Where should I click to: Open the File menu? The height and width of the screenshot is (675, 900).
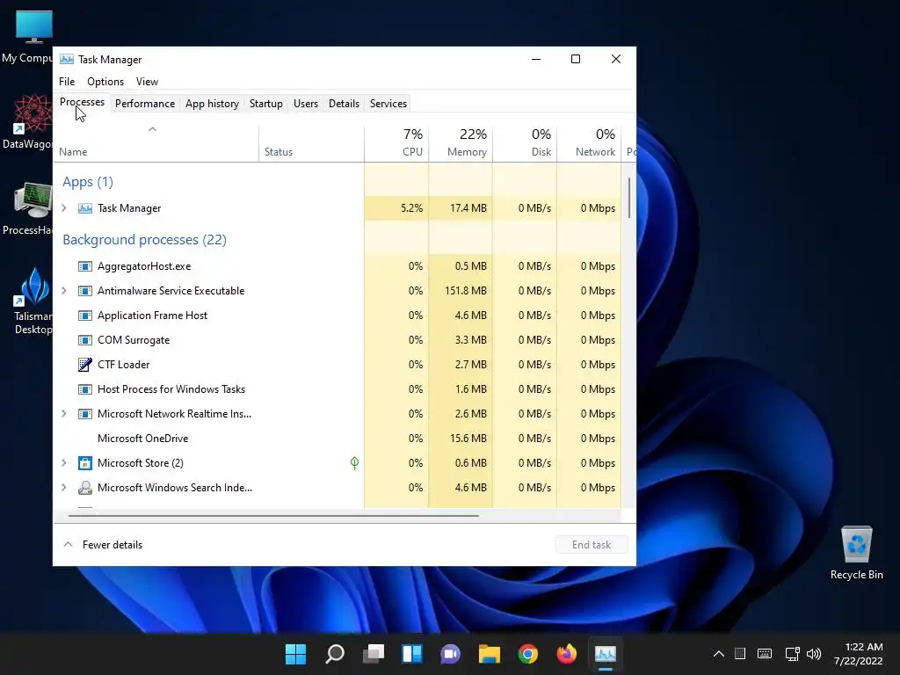(67, 82)
